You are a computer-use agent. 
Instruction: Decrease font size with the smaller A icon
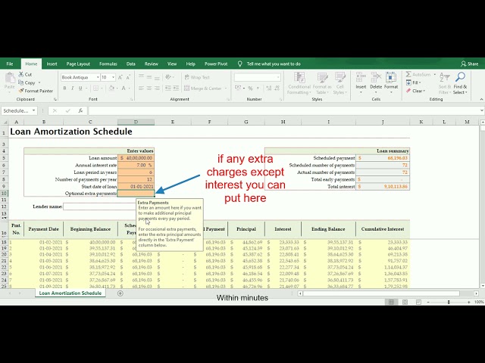point(128,77)
